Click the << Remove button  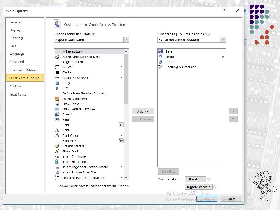tap(143, 119)
